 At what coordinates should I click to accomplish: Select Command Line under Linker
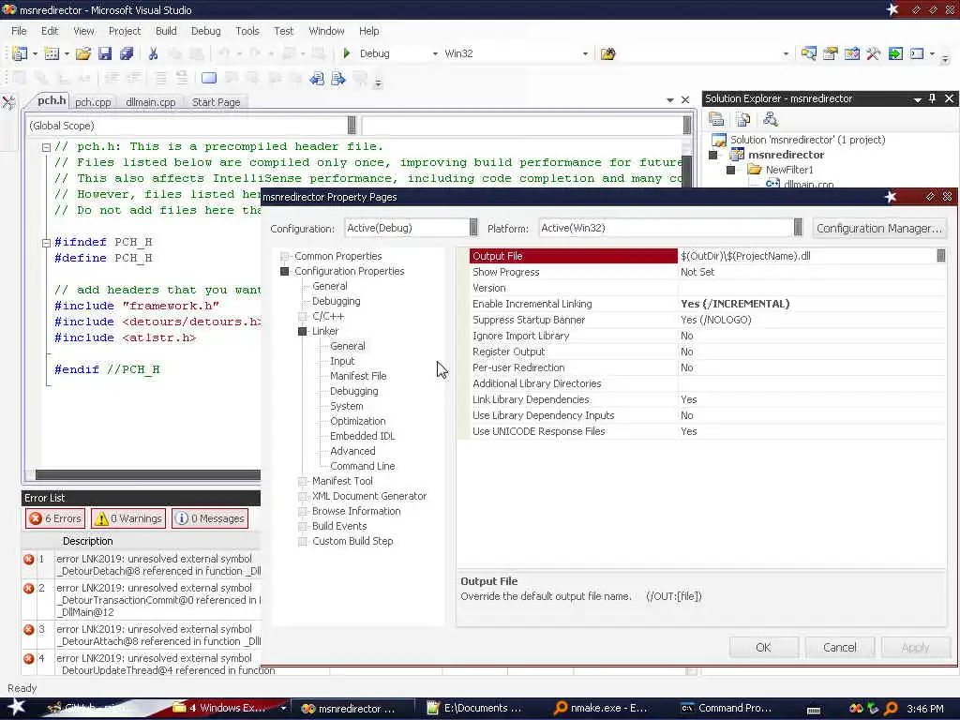point(363,466)
